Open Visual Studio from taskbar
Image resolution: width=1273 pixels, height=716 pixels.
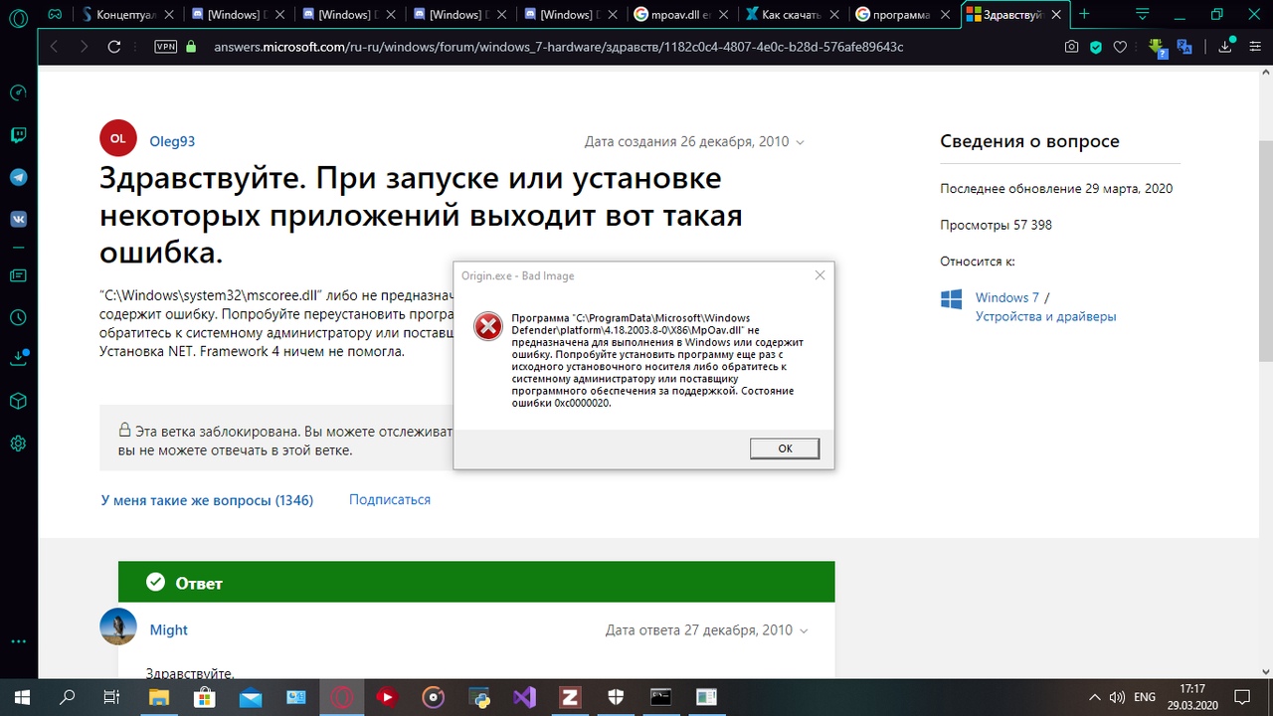click(x=524, y=697)
